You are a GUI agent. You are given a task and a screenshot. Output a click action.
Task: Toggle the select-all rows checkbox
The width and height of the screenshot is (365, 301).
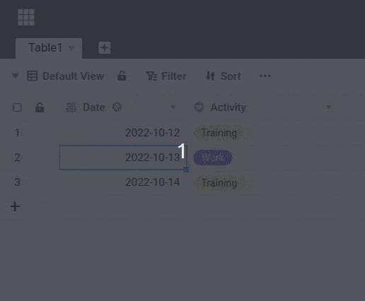tap(17, 107)
